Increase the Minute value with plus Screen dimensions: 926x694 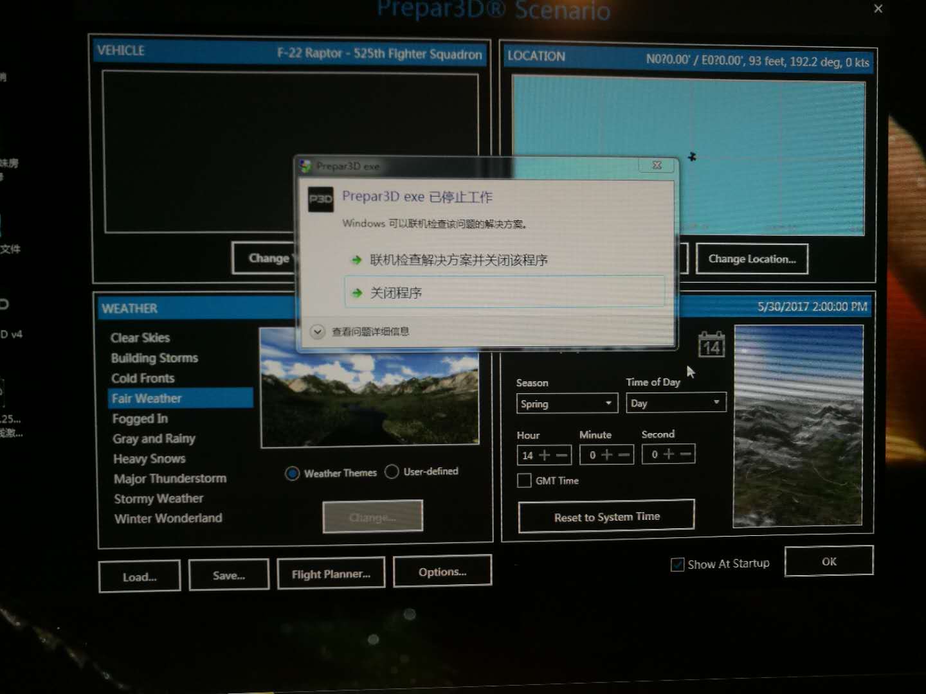(606, 454)
